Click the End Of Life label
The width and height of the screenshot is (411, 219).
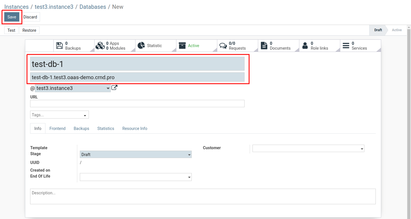pos(40,176)
